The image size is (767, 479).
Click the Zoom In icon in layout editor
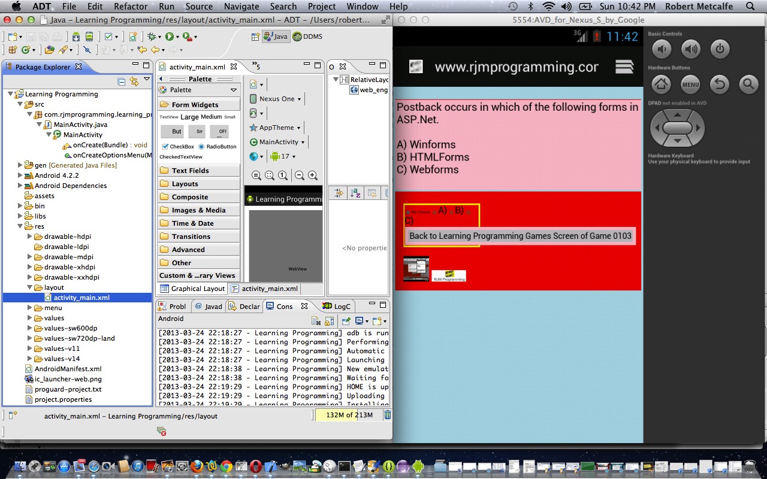(312, 175)
